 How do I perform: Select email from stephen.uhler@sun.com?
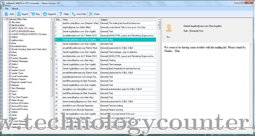click(105, 23)
